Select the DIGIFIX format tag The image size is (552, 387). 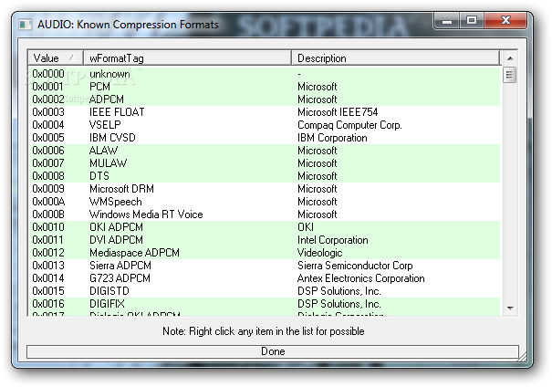tap(107, 304)
